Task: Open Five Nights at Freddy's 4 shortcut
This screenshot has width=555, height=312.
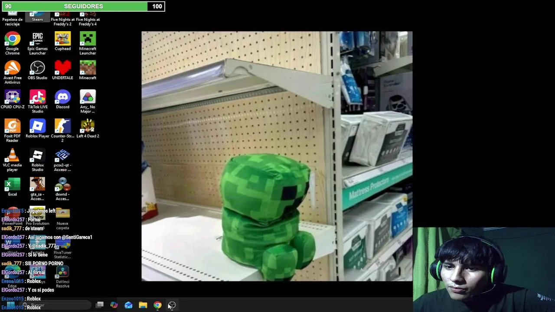Action: [x=88, y=19]
